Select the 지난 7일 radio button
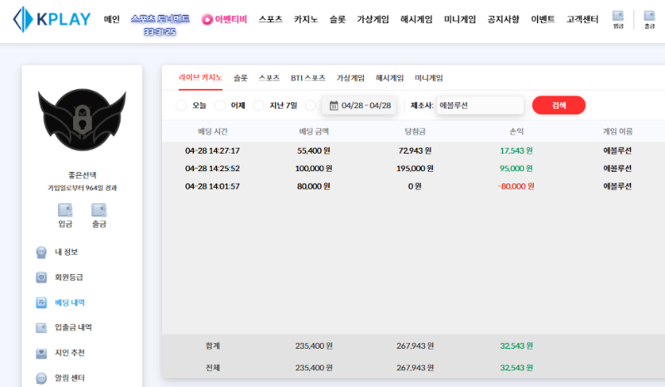The height and width of the screenshot is (387, 665). click(x=259, y=105)
